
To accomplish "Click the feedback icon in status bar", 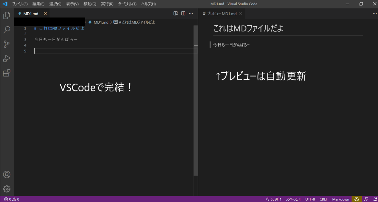I will coord(366,199).
